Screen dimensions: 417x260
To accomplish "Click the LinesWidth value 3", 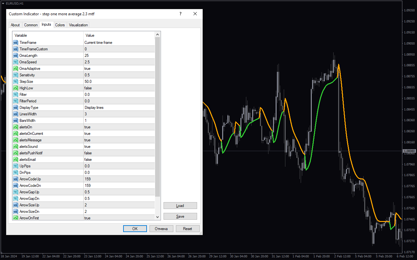I will click(119, 114).
